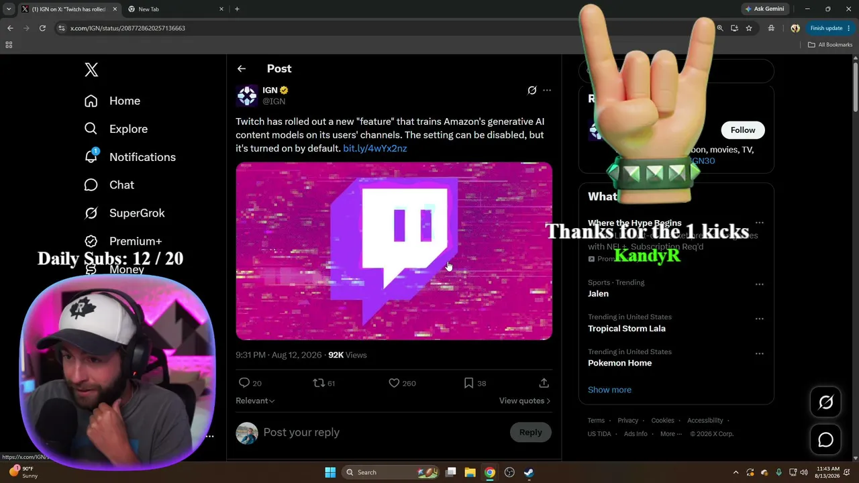Click the share icon on the post
859x483 pixels.
(x=544, y=383)
